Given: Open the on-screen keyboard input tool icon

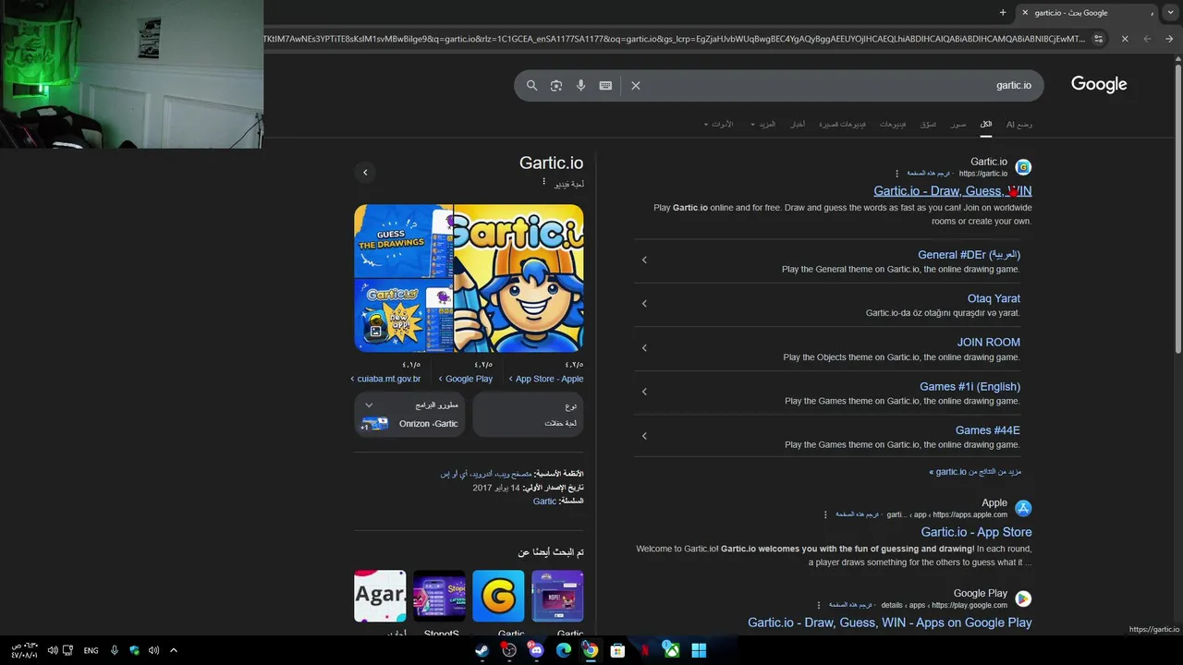Looking at the screenshot, I should 605,85.
